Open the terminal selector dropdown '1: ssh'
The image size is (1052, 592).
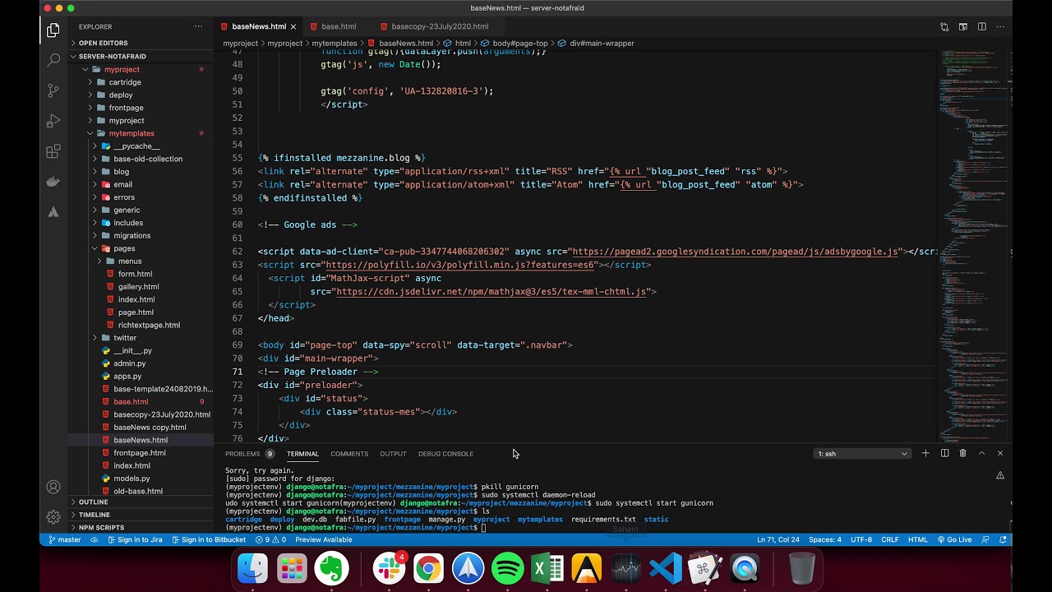(862, 454)
